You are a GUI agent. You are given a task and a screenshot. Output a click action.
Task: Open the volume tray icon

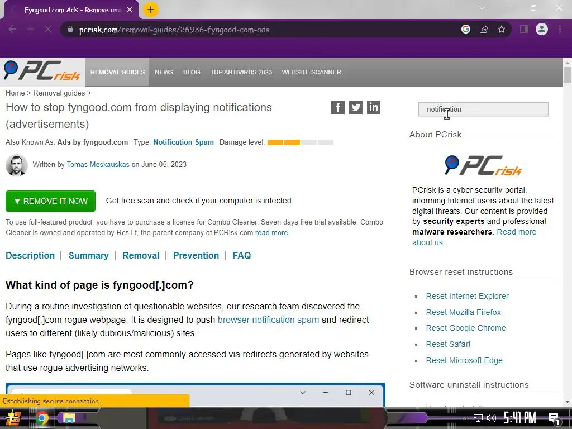click(x=492, y=418)
